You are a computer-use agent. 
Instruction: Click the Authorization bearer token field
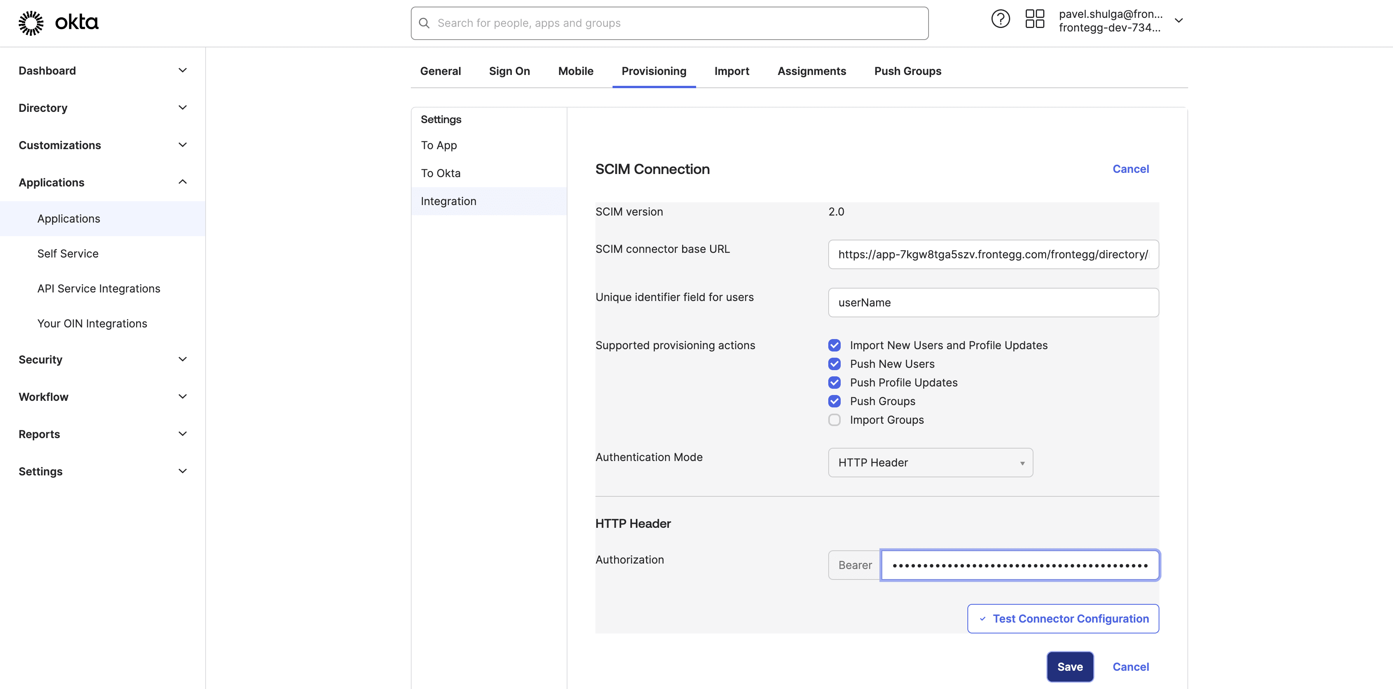pyautogui.click(x=1020, y=565)
